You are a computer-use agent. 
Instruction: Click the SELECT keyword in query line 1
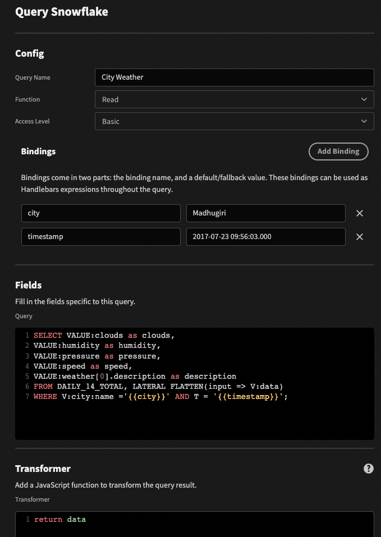pos(48,336)
